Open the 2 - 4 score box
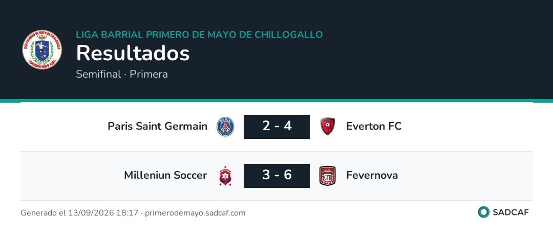The image size is (553, 239). 277,127
